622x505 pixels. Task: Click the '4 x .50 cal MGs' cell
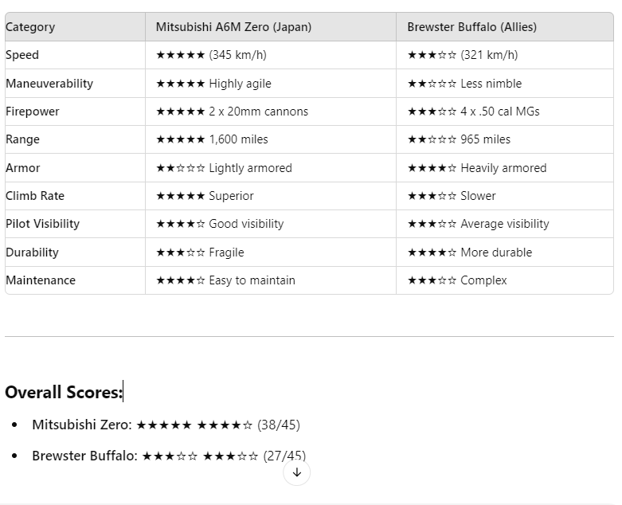coord(505,112)
